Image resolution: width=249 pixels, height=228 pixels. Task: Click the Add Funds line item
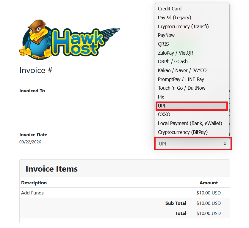click(x=32, y=193)
